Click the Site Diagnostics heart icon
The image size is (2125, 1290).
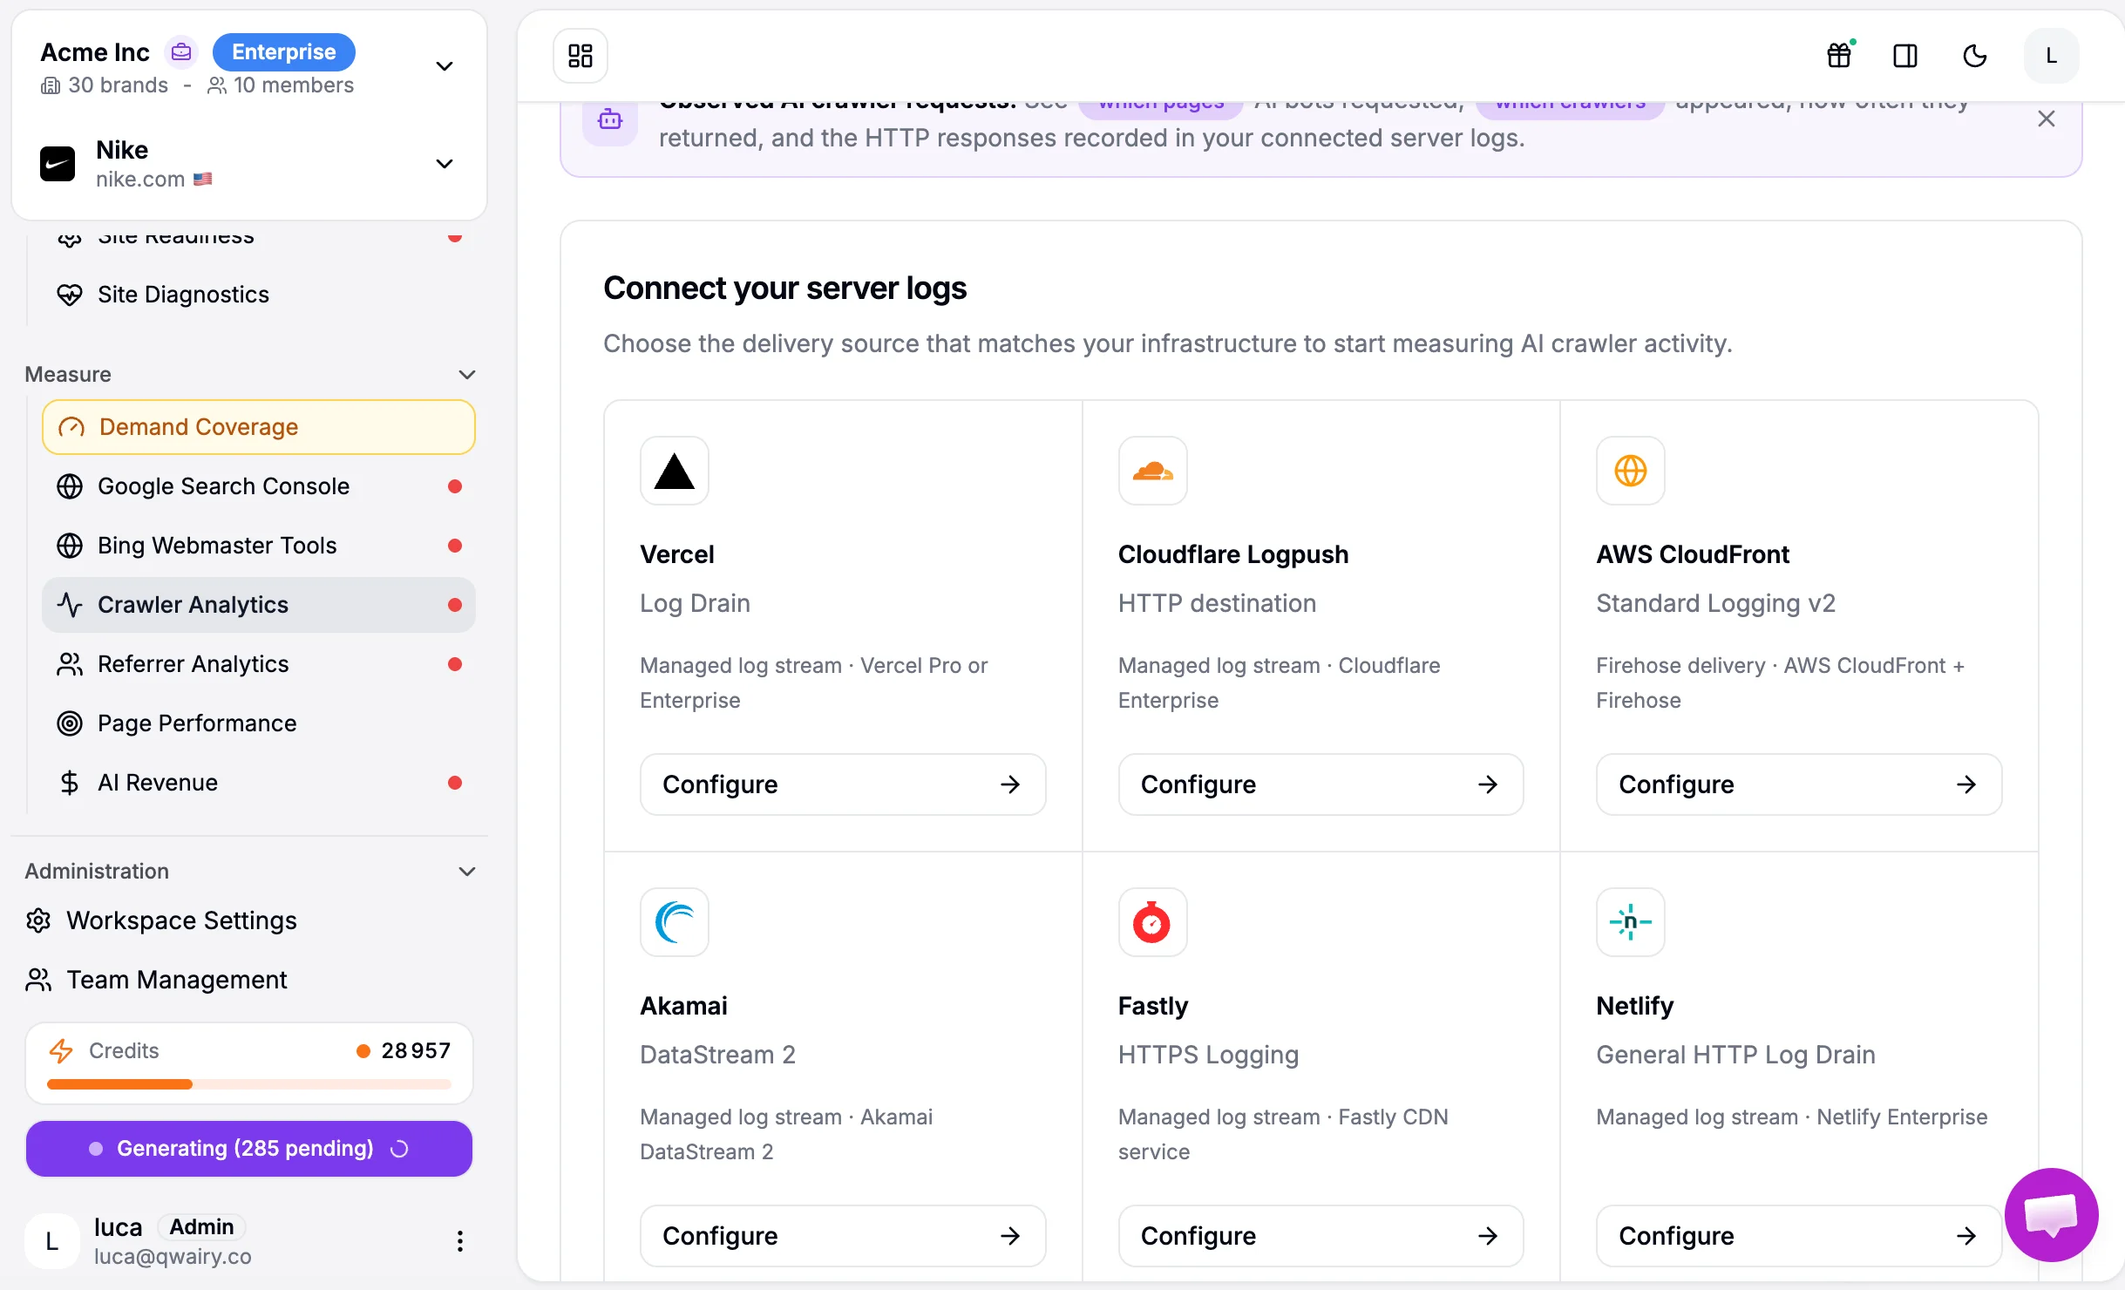click(x=70, y=295)
